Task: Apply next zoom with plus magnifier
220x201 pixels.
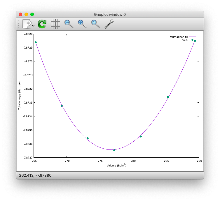Action: click(82, 24)
